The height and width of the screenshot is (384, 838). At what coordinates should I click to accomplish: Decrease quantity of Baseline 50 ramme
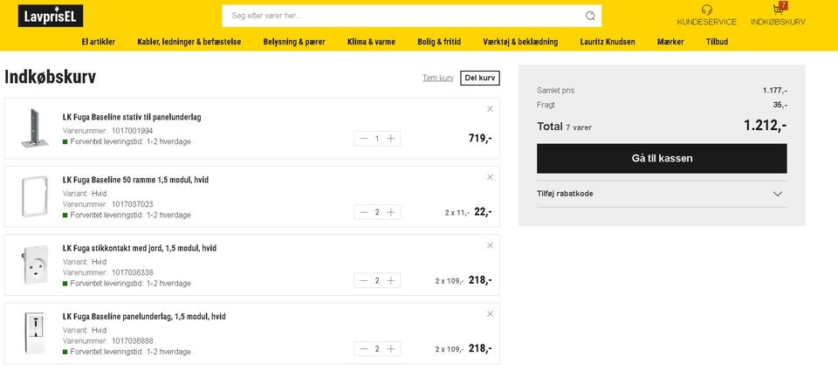pos(364,212)
